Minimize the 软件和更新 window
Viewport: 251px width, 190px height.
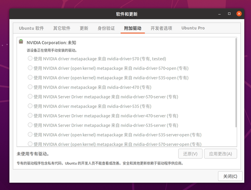pos(219,14)
